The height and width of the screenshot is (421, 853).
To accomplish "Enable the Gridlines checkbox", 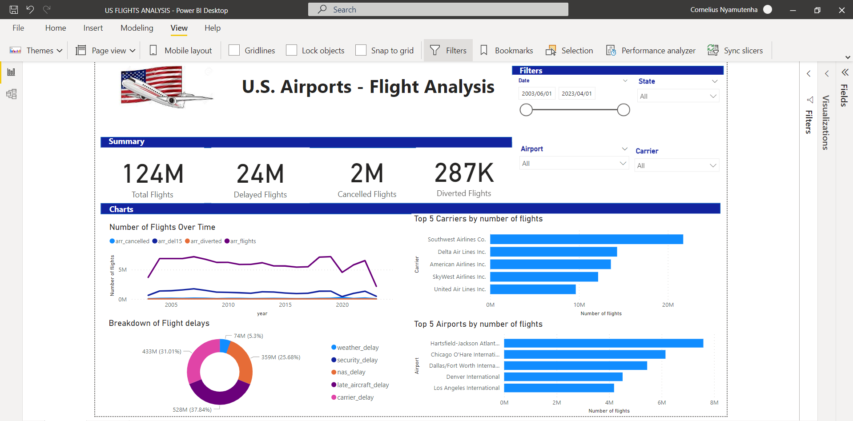I will [x=234, y=50].
